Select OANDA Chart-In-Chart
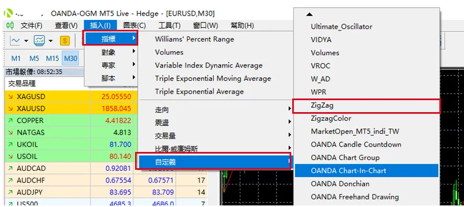Image resolution: width=464 pixels, height=207 pixels. (x=367, y=170)
